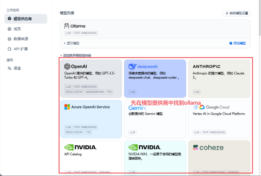The image size is (261, 176).
Task: Click the TTS tag on OpenAI card
Action: [109, 92]
